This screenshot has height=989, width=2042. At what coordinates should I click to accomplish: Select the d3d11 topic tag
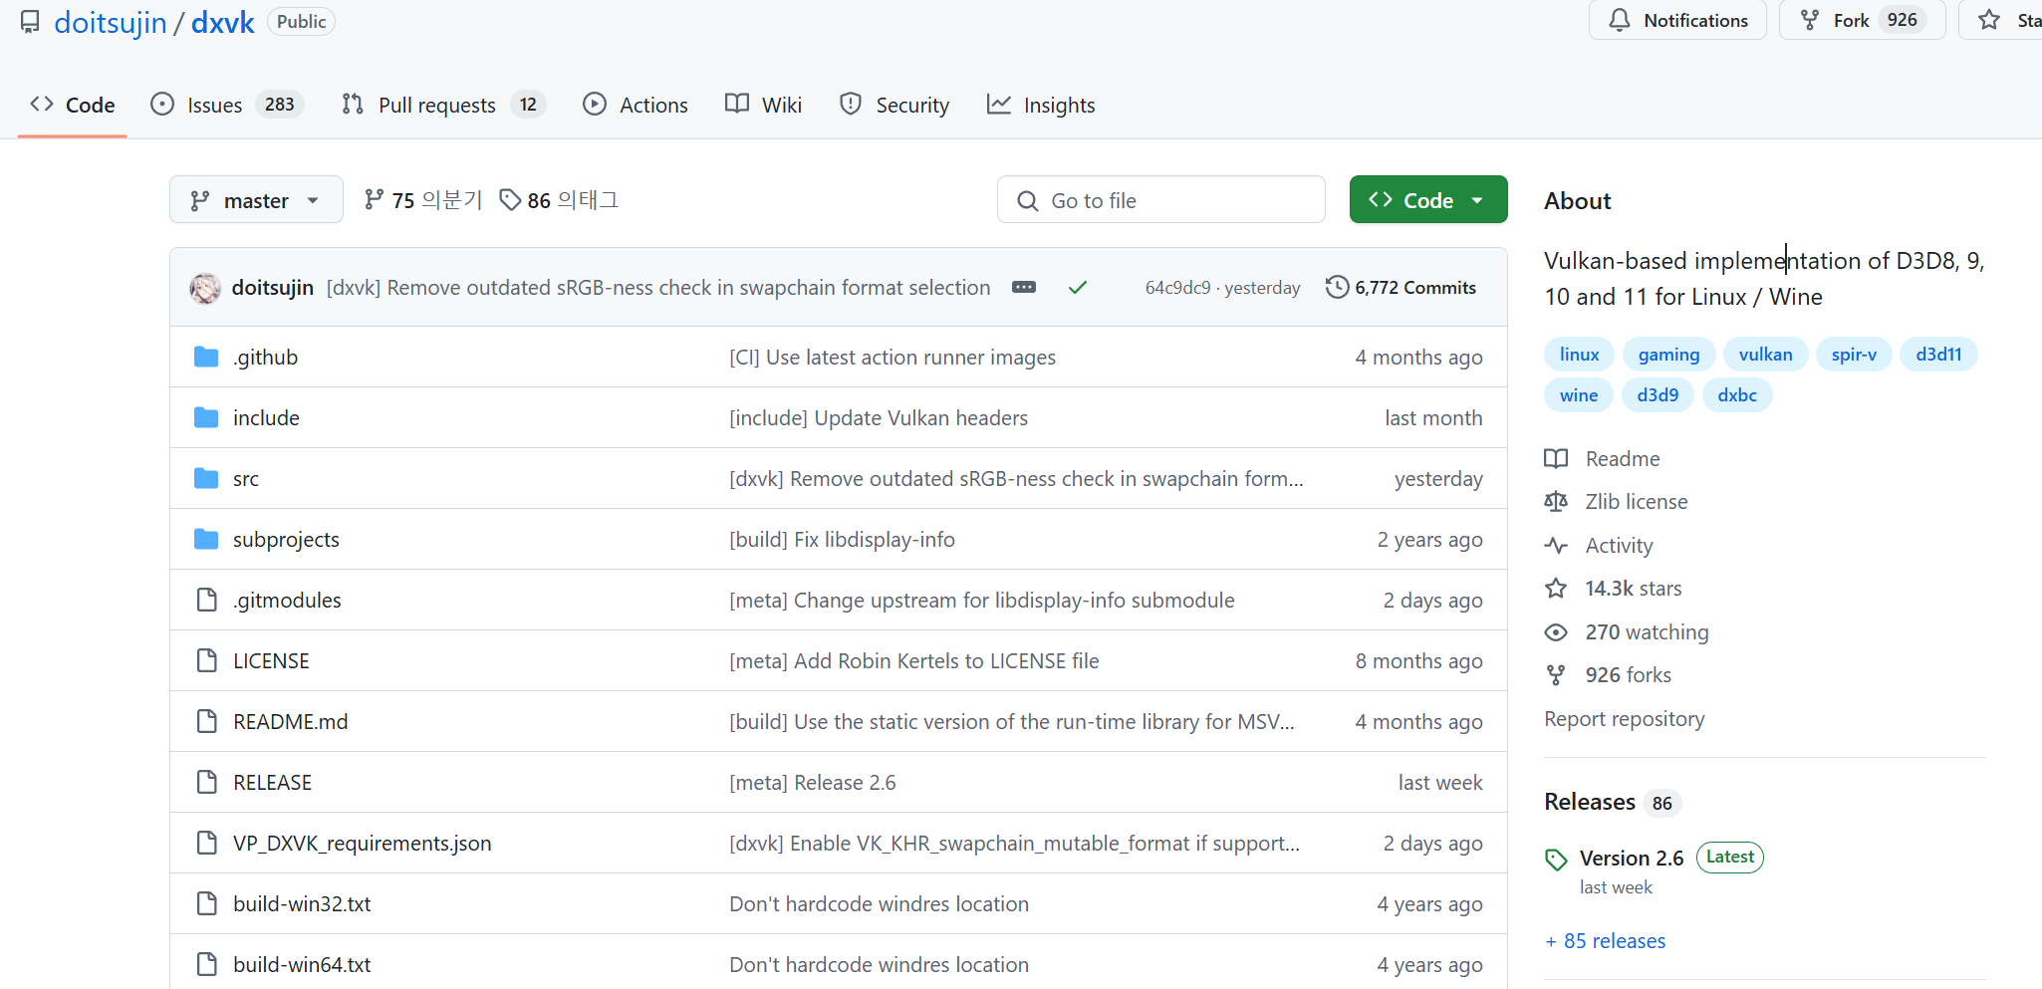pos(1938,355)
